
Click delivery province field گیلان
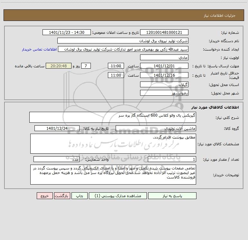[x=164, y=84]
